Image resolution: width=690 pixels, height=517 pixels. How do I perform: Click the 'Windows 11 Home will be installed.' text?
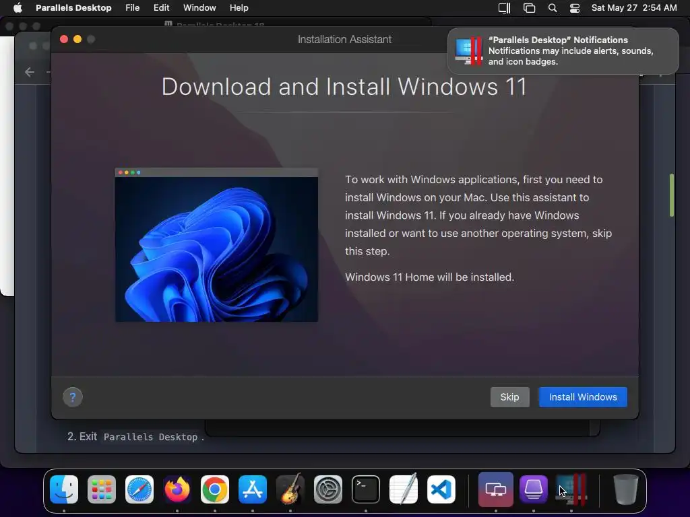tap(429, 277)
